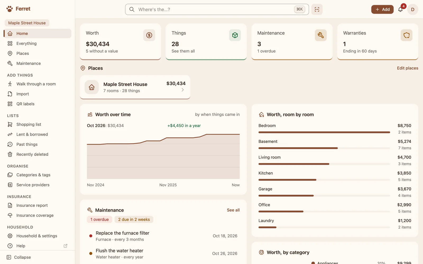Viewport: 423px width, 264px height.
Task: Click the Things cube icon
Action: pos(235,35)
